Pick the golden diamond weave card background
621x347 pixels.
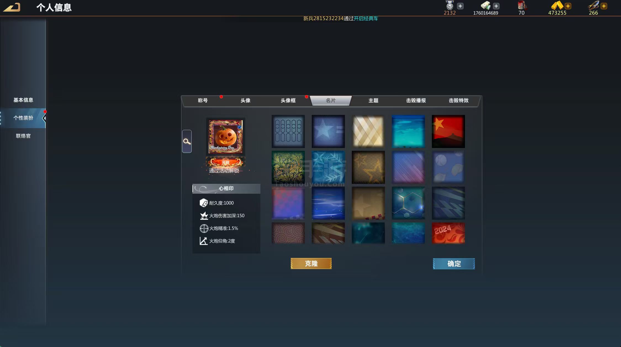368,131
